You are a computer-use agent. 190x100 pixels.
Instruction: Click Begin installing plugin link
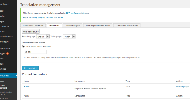[x=33, y=17]
